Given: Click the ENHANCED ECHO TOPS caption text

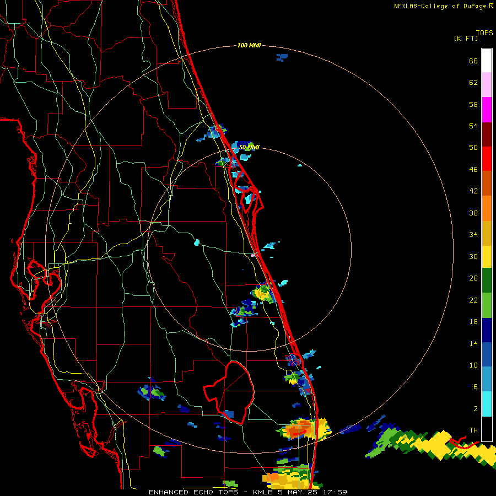Looking at the screenshot, I should pos(193,492).
